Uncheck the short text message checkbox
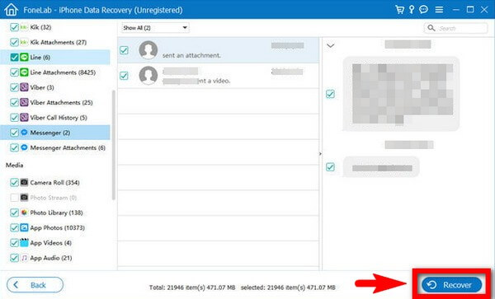This screenshot has height=299, width=495. [330, 166]
